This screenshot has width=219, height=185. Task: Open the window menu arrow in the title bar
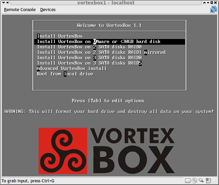click(x=3, y=2)
